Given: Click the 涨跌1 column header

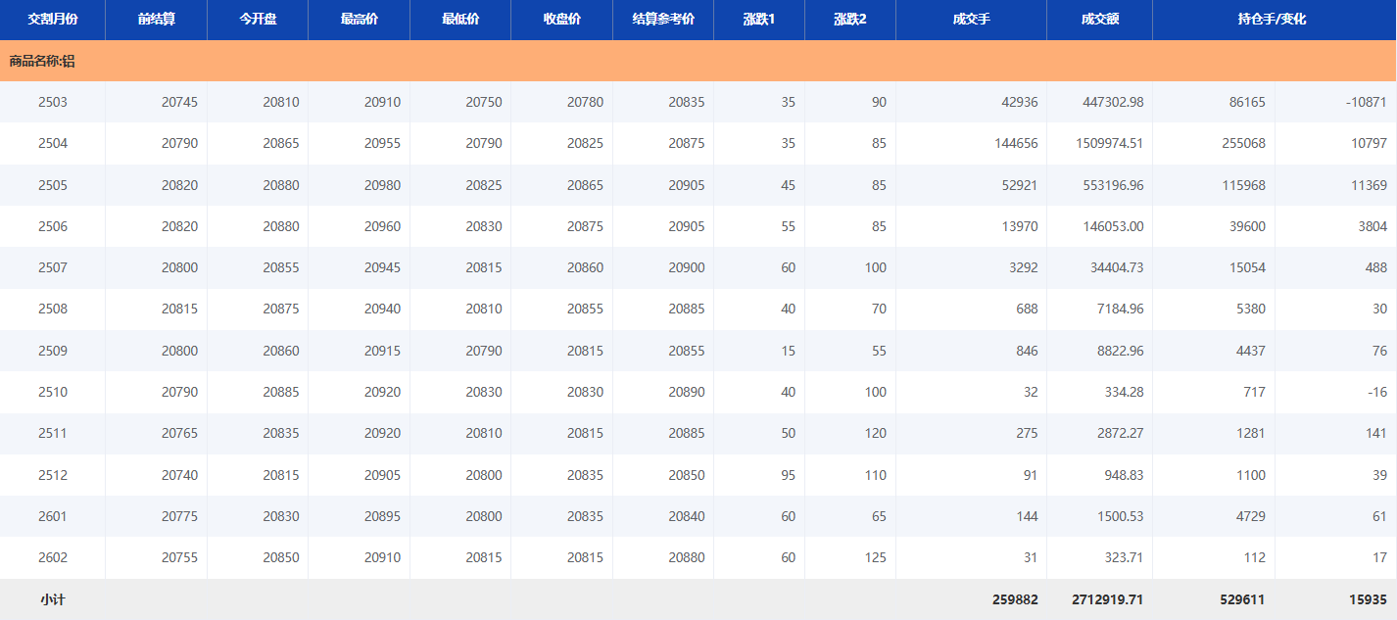Looking at the screenshot, I should (759, 20).
